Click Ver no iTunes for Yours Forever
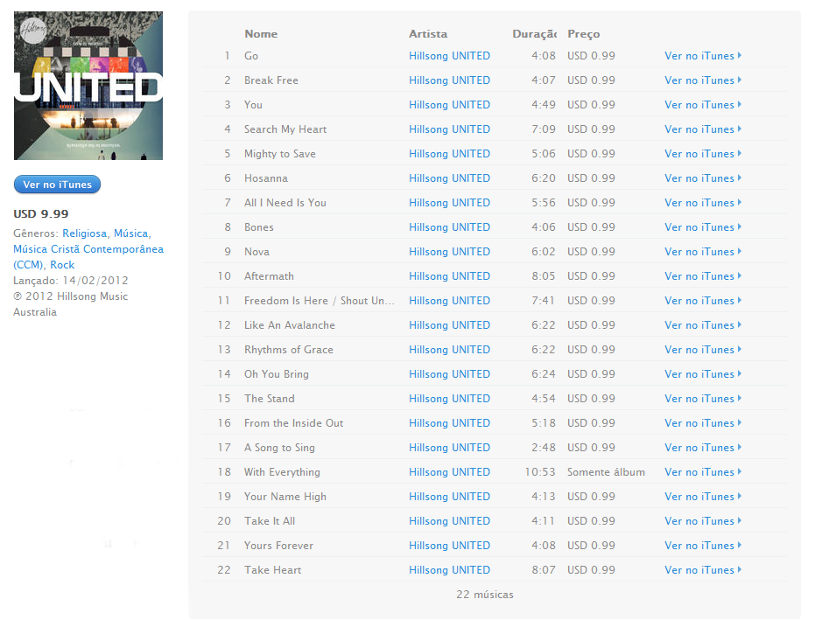815x620 pixels. [703, 545]
